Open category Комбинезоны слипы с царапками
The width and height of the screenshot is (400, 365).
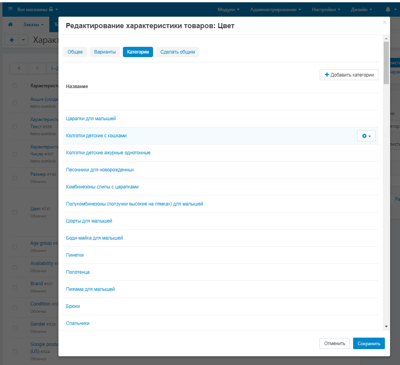click(102, 187)
